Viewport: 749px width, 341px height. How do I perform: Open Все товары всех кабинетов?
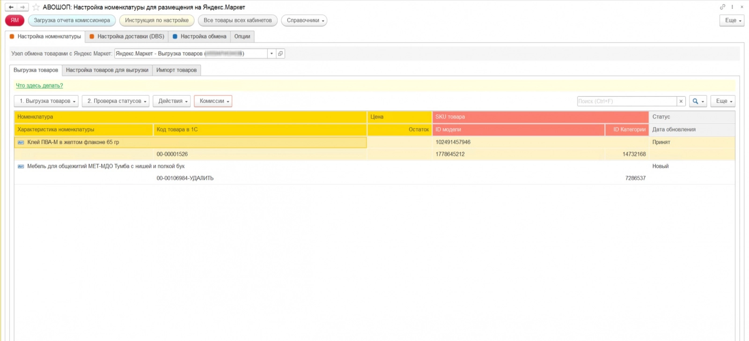pyautogui.click(x=238, y=21)
